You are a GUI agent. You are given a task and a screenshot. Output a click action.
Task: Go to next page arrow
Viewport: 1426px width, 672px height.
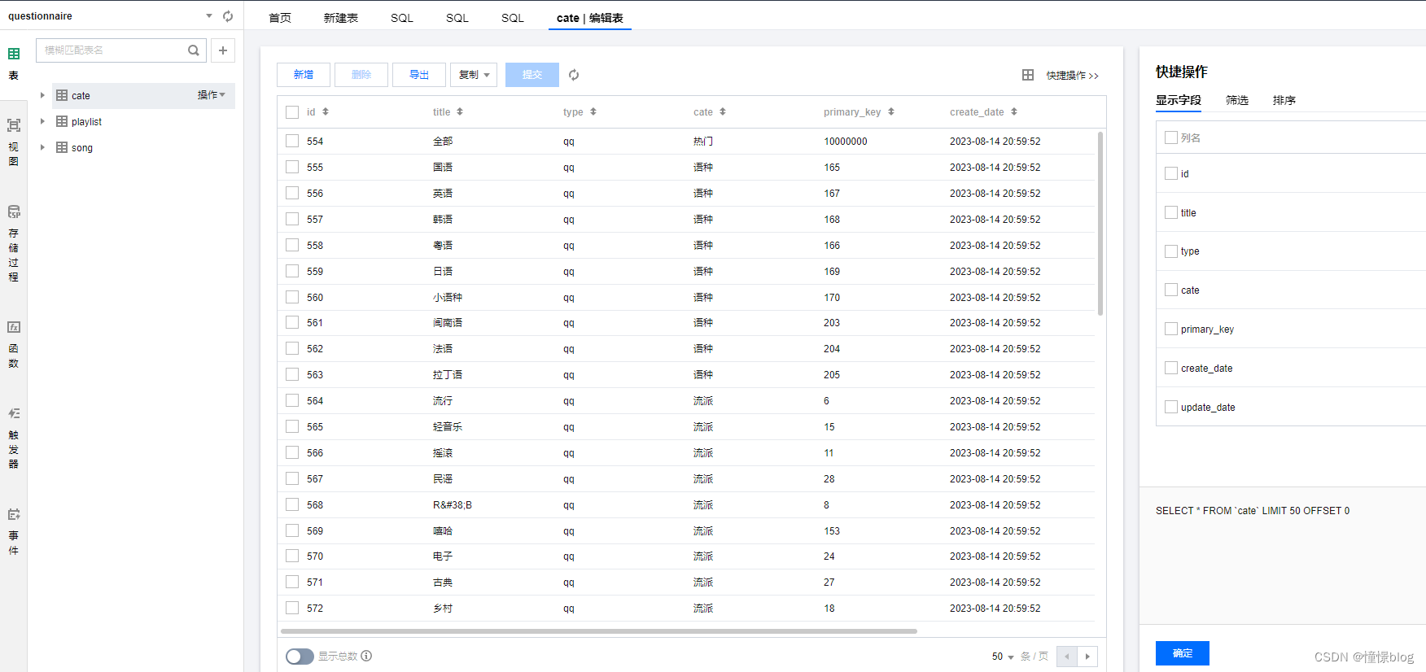tap(1087, 657)
